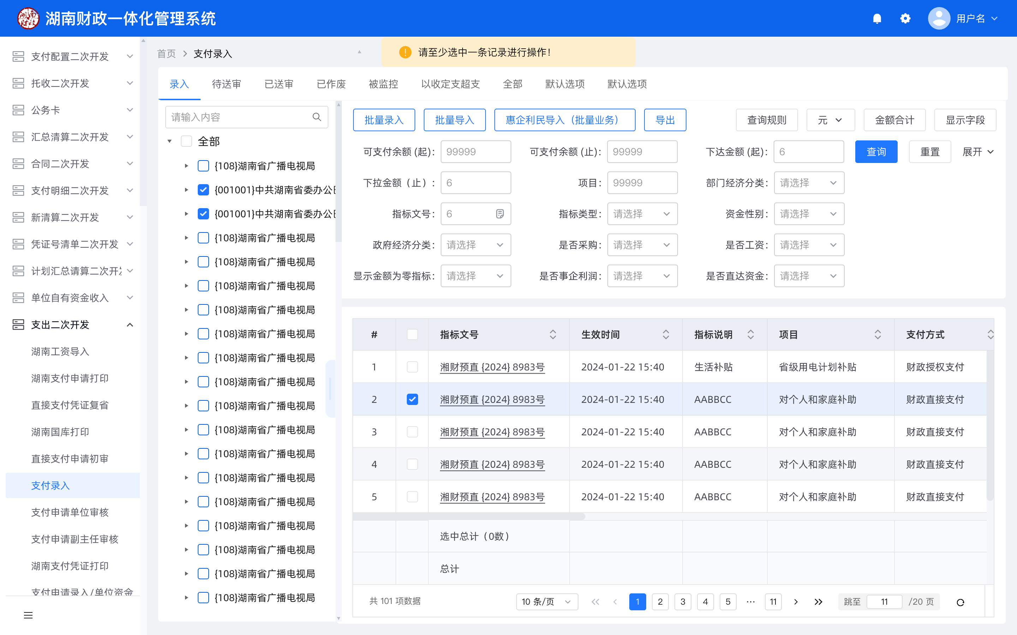Open 湖南工资导入 in the sidebar menu
The width and height of the screenshot is (1017, 635).
(60, 351)
